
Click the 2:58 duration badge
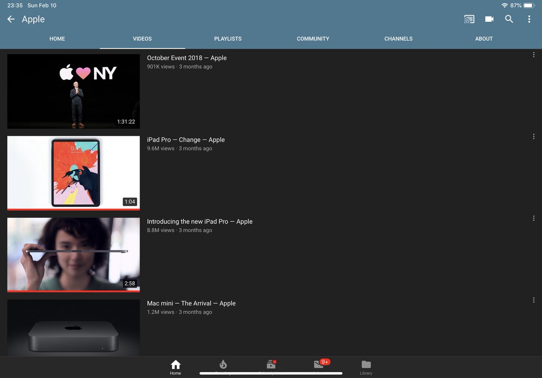coord(130,283)
